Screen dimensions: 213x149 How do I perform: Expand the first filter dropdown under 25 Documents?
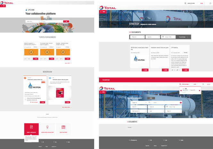(x=137, y=37)
